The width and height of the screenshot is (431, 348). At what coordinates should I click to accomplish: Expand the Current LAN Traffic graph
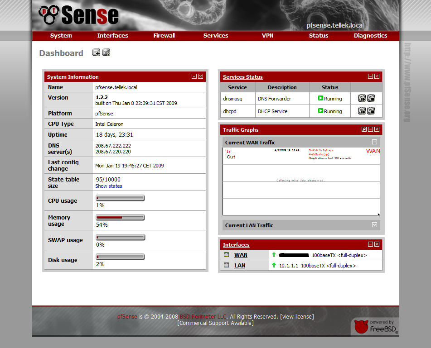(x=374, y=225)
